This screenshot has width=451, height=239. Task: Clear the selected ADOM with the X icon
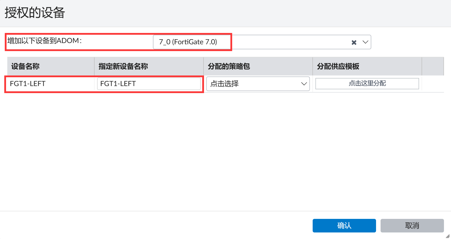(354, 43)
